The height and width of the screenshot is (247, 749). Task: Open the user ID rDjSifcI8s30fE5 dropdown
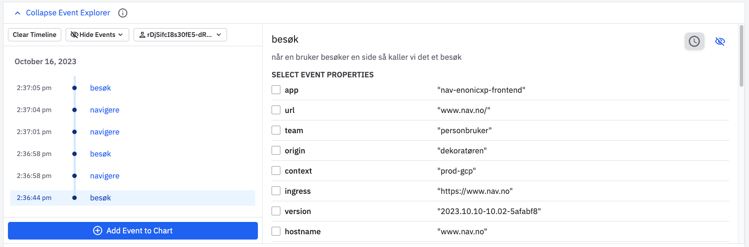pos(180,35)
